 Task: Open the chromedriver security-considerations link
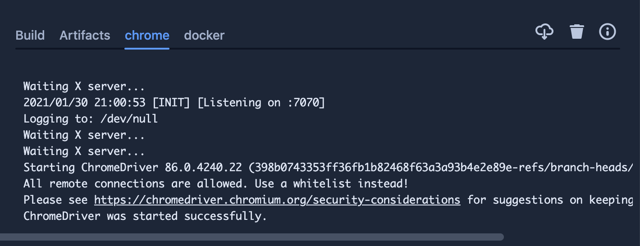(277, 200)
